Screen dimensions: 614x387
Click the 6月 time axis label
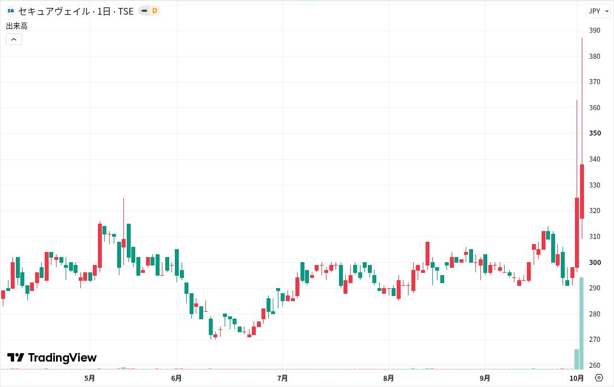point(177,378)
